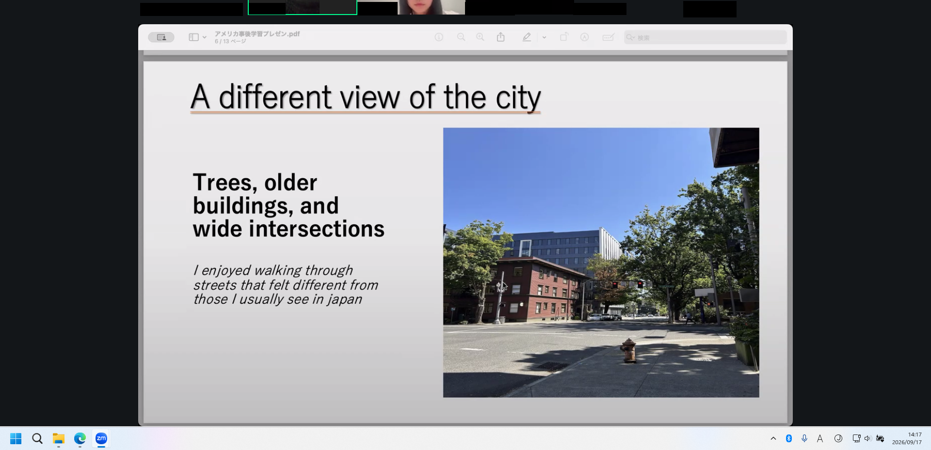Open Bluetooth tray icon

789,438
